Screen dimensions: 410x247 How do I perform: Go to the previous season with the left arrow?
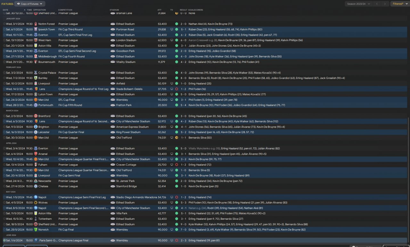(x=377, y=4)
